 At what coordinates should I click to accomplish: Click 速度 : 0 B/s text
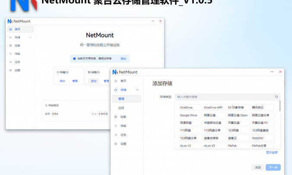pos(51,114)
